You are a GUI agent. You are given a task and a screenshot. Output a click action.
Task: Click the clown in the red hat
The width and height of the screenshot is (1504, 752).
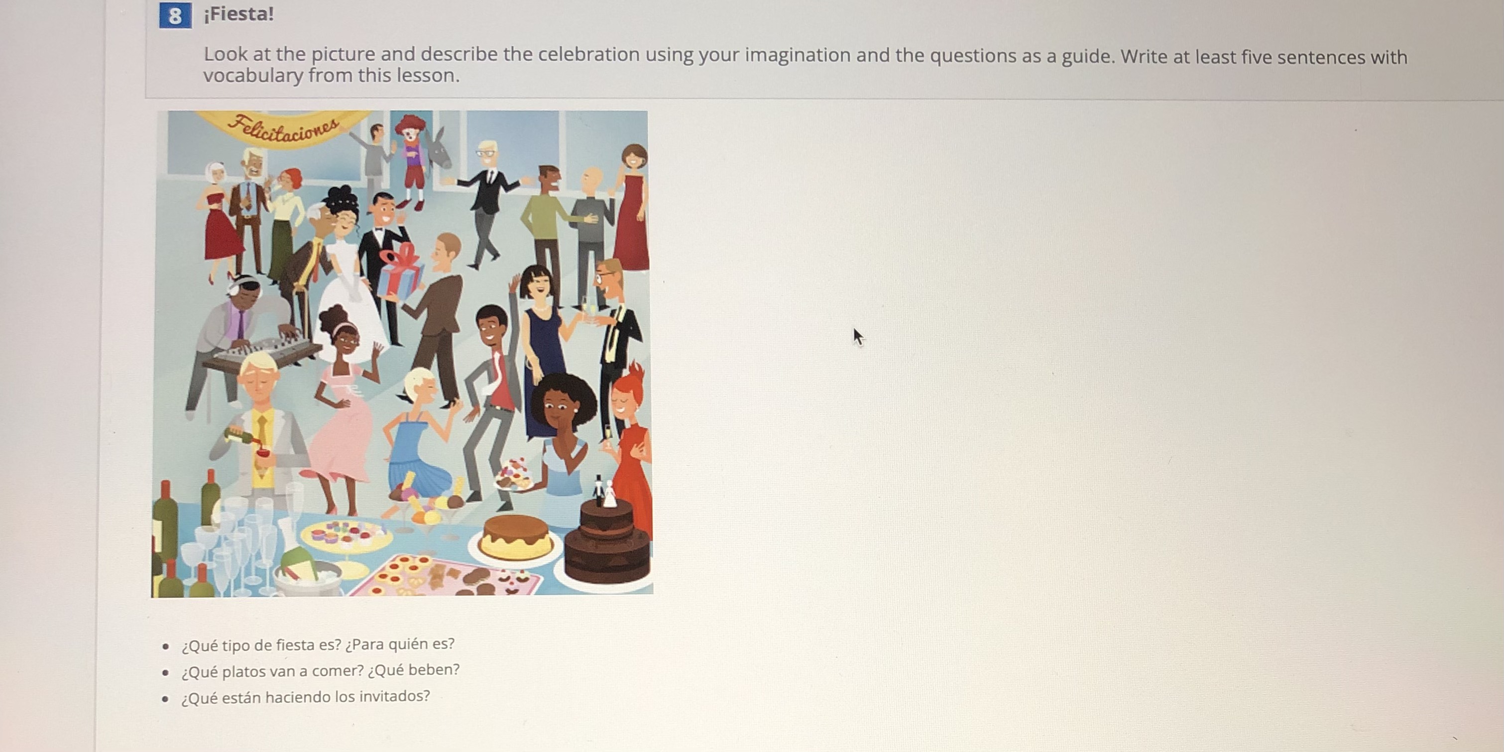coord(413,161)
